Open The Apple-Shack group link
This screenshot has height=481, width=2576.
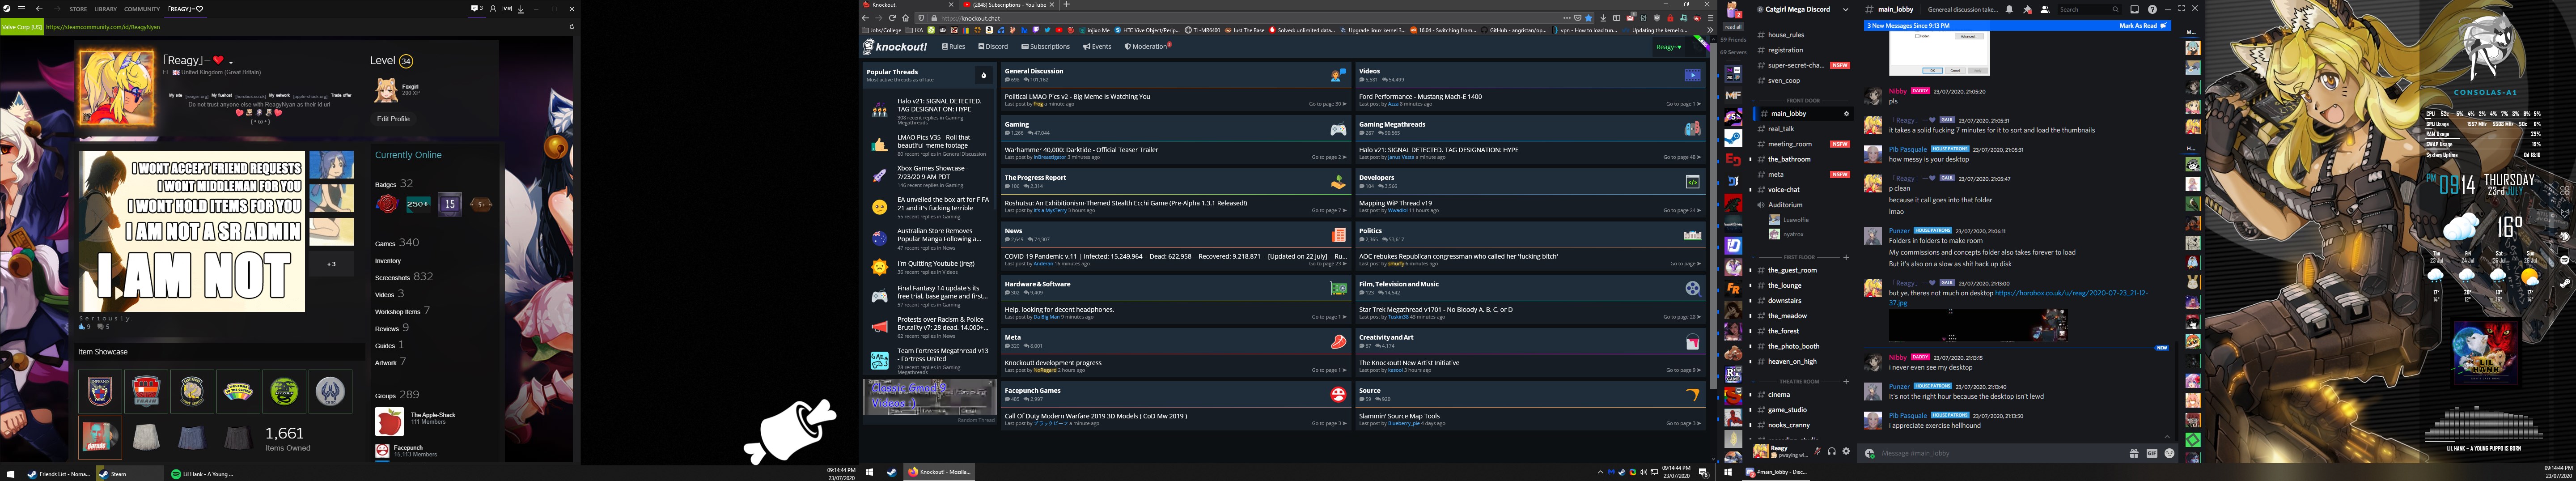433,415
